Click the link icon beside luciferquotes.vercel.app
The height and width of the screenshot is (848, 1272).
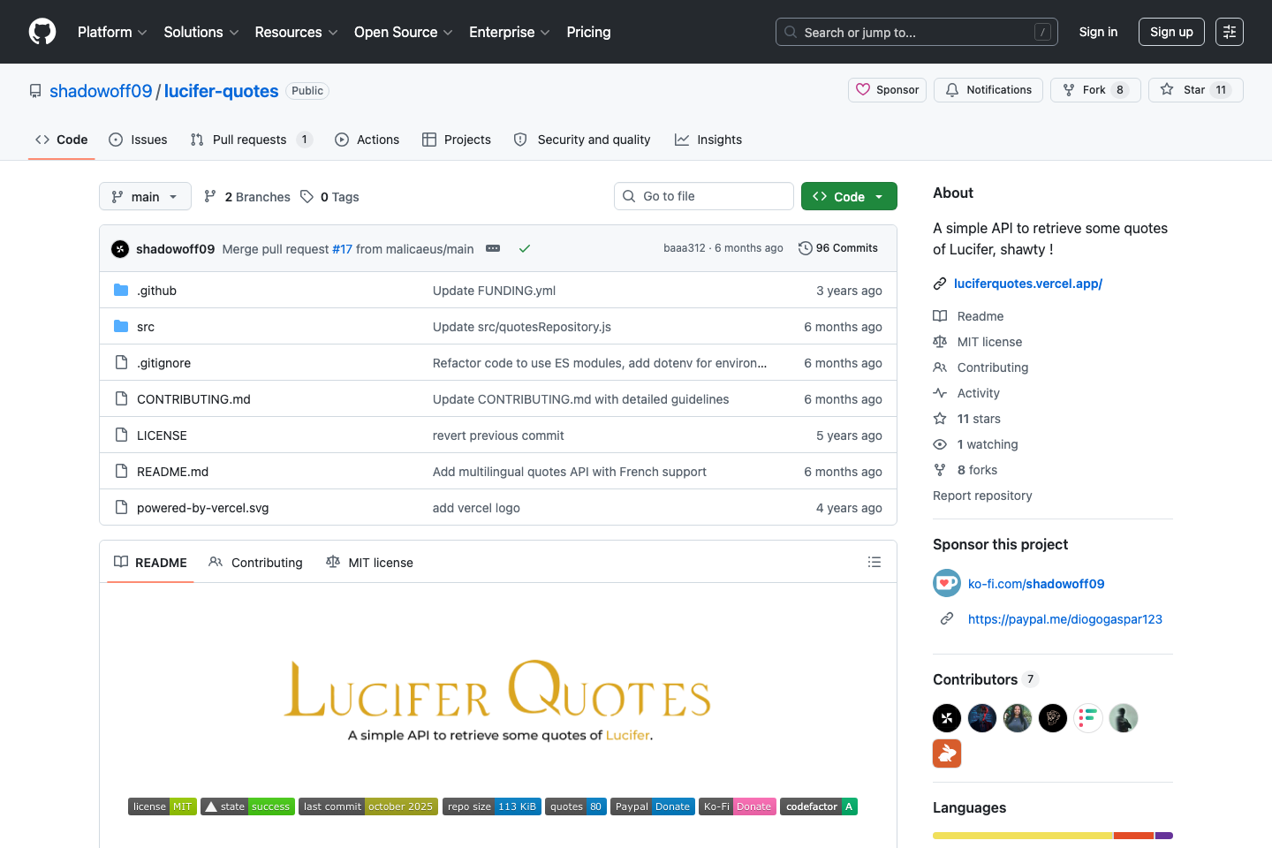coord(939,284)
